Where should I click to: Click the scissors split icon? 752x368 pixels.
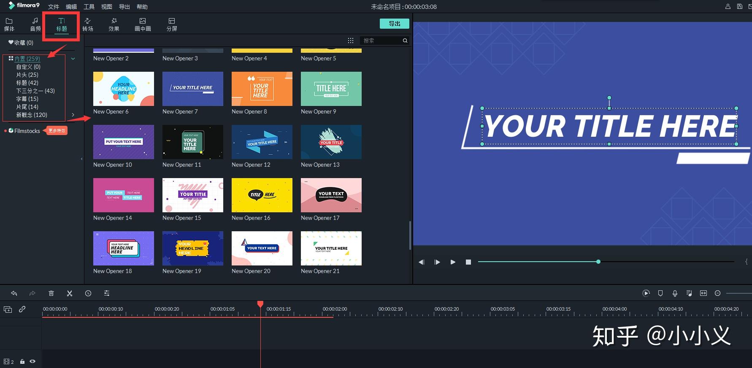pos(70,293)
